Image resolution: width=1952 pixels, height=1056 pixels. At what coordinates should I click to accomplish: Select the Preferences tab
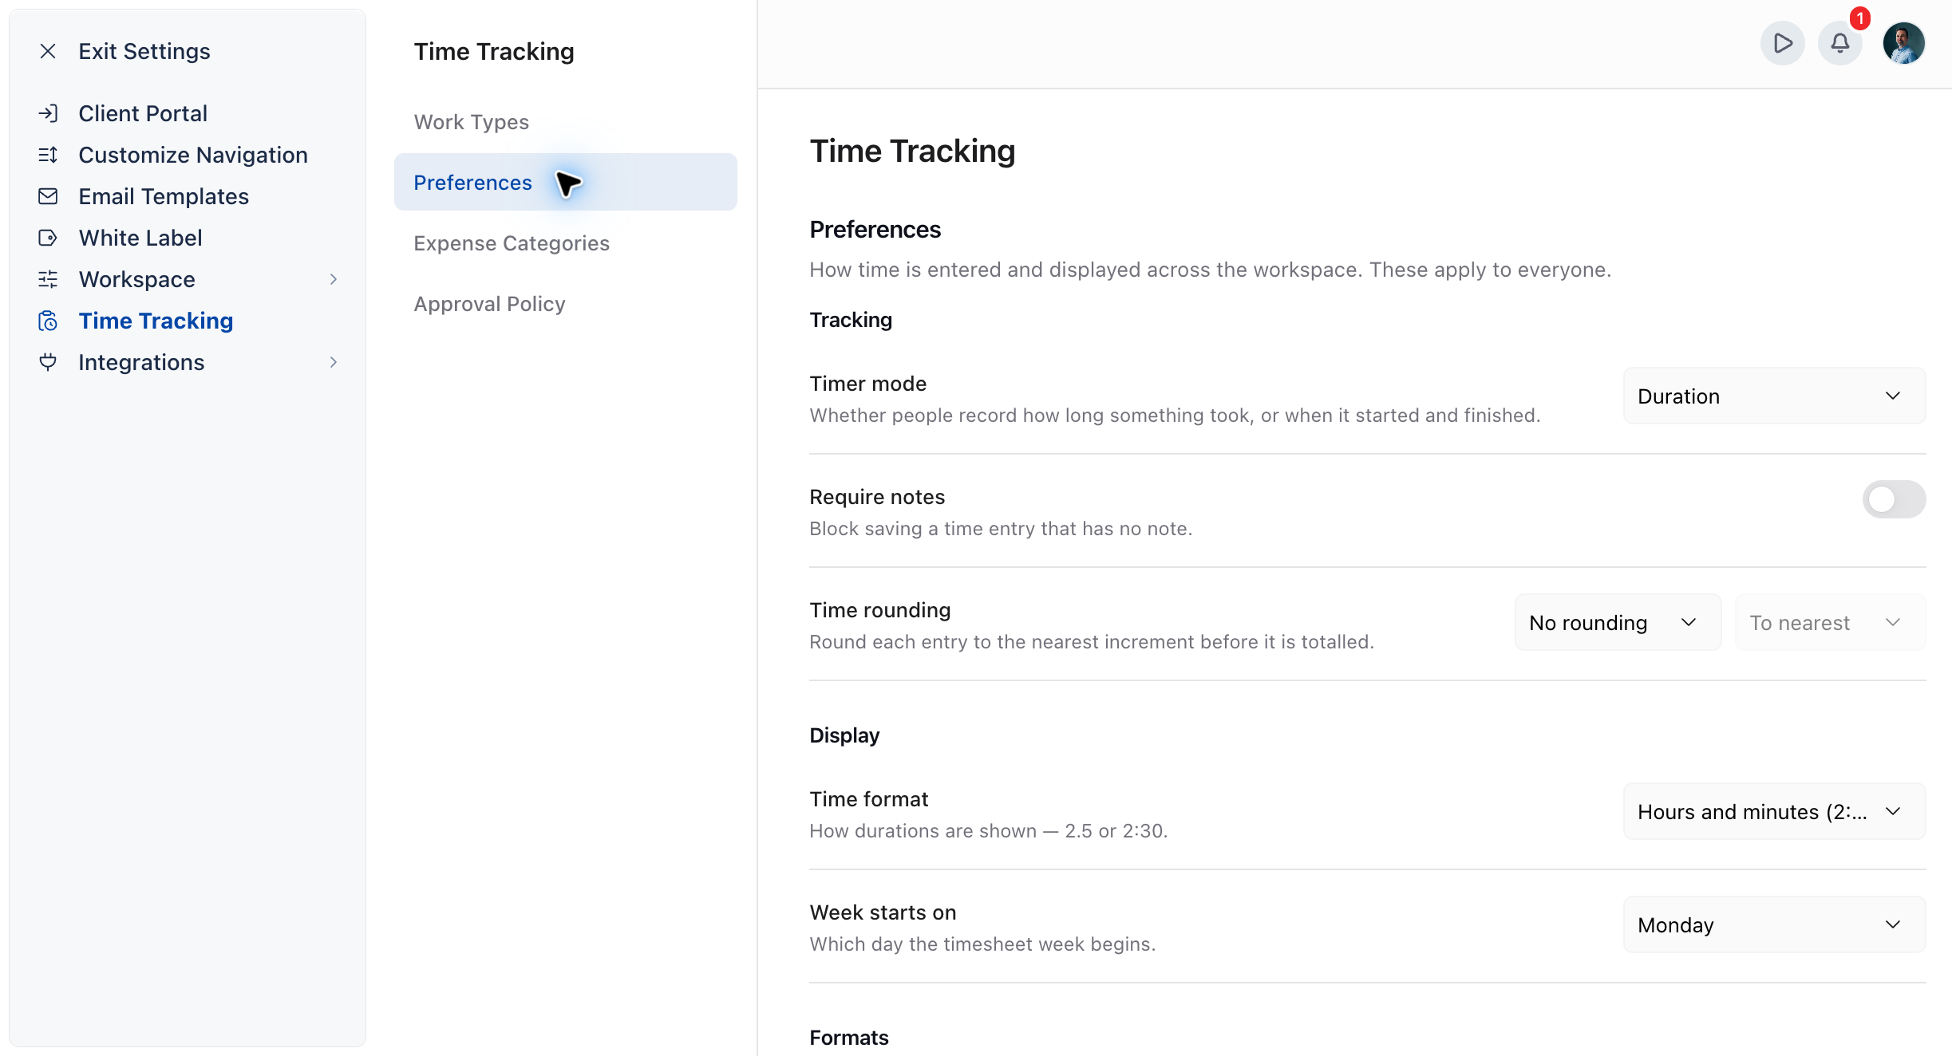(565, 182)
